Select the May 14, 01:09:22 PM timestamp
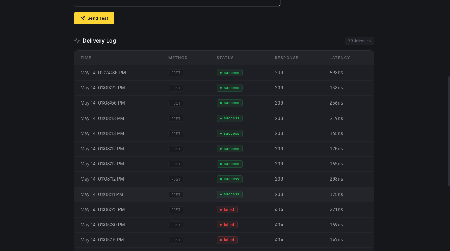The height and width of the screenshot is (251, 450). click(x=103, y=88)
